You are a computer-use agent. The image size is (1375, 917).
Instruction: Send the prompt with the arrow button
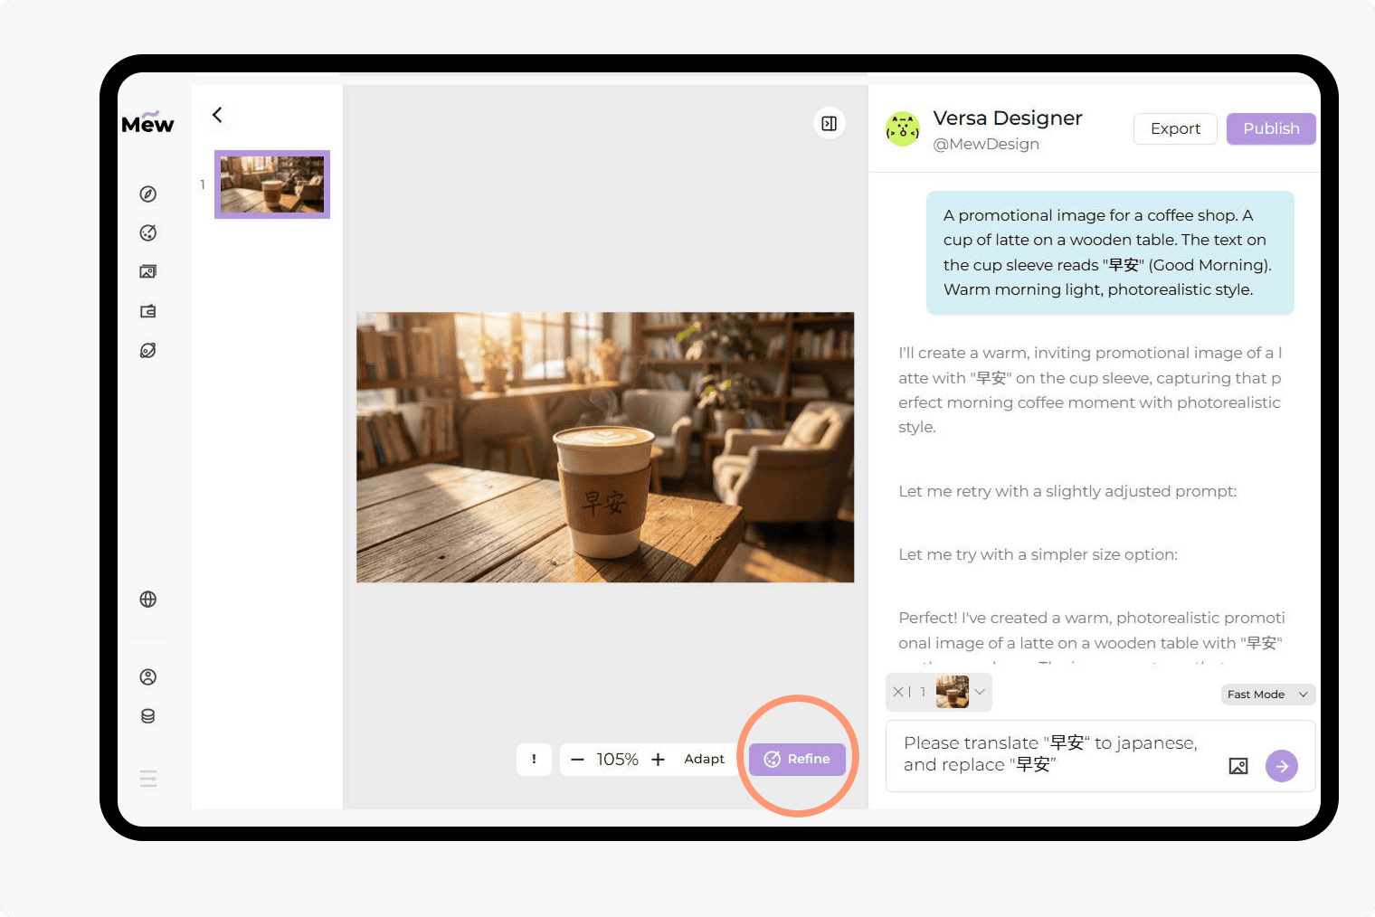click(x=1281, y=766)
